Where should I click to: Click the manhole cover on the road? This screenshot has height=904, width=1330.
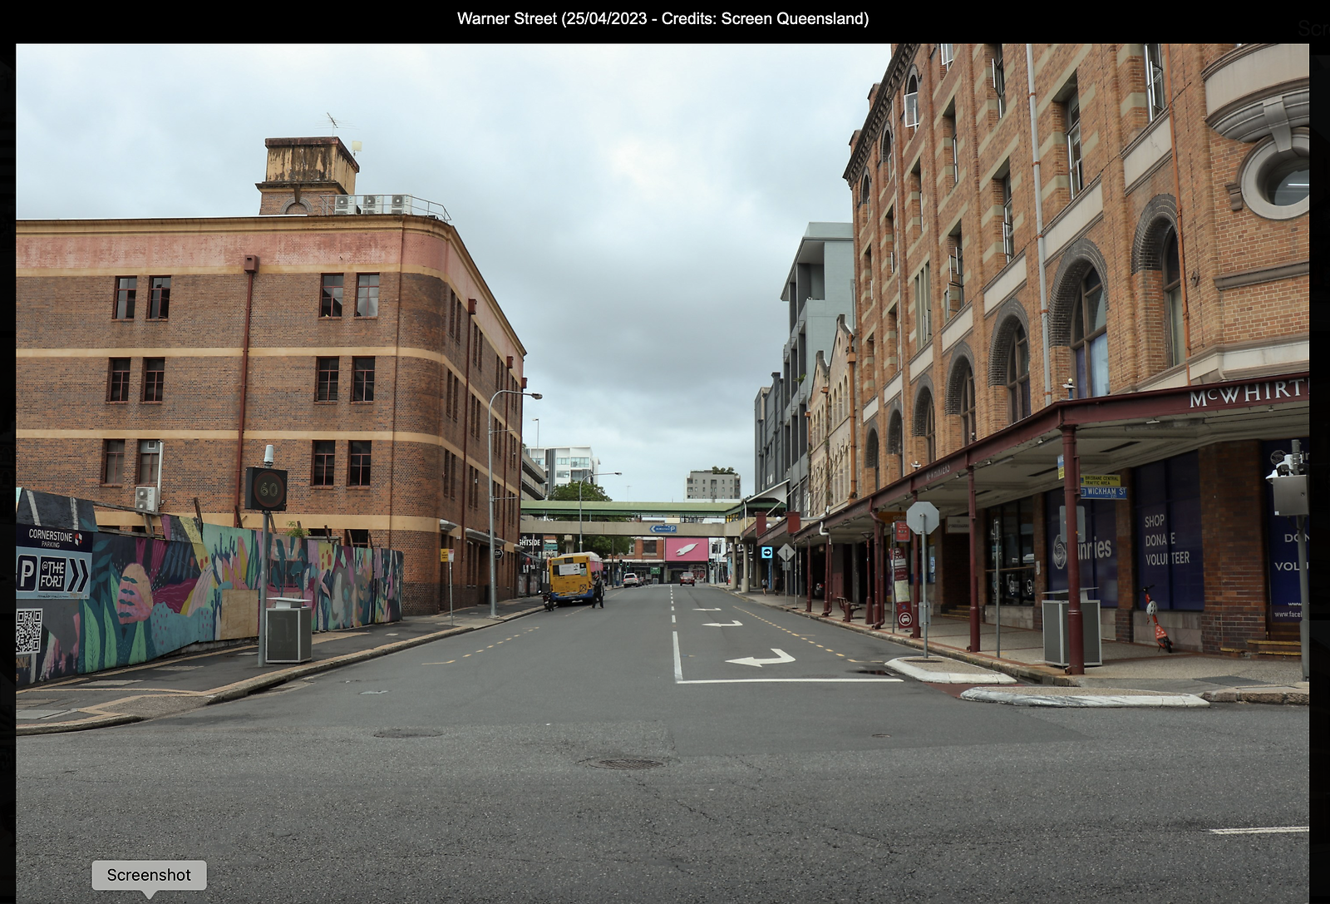pyautogui.click(x=626, y=763)
